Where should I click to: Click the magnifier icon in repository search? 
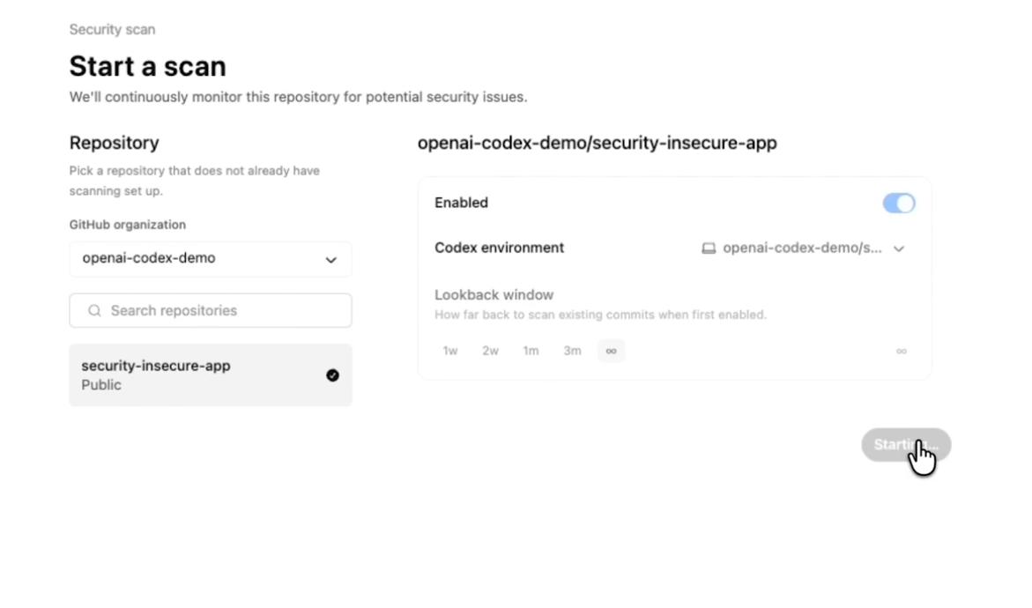click(94, 311)
